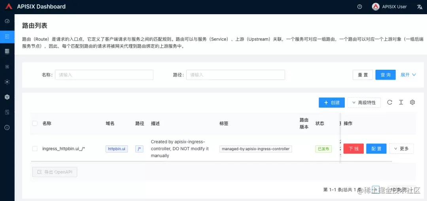Select the routes sidebar icon

pyautogui.click(x=8, y=36)
